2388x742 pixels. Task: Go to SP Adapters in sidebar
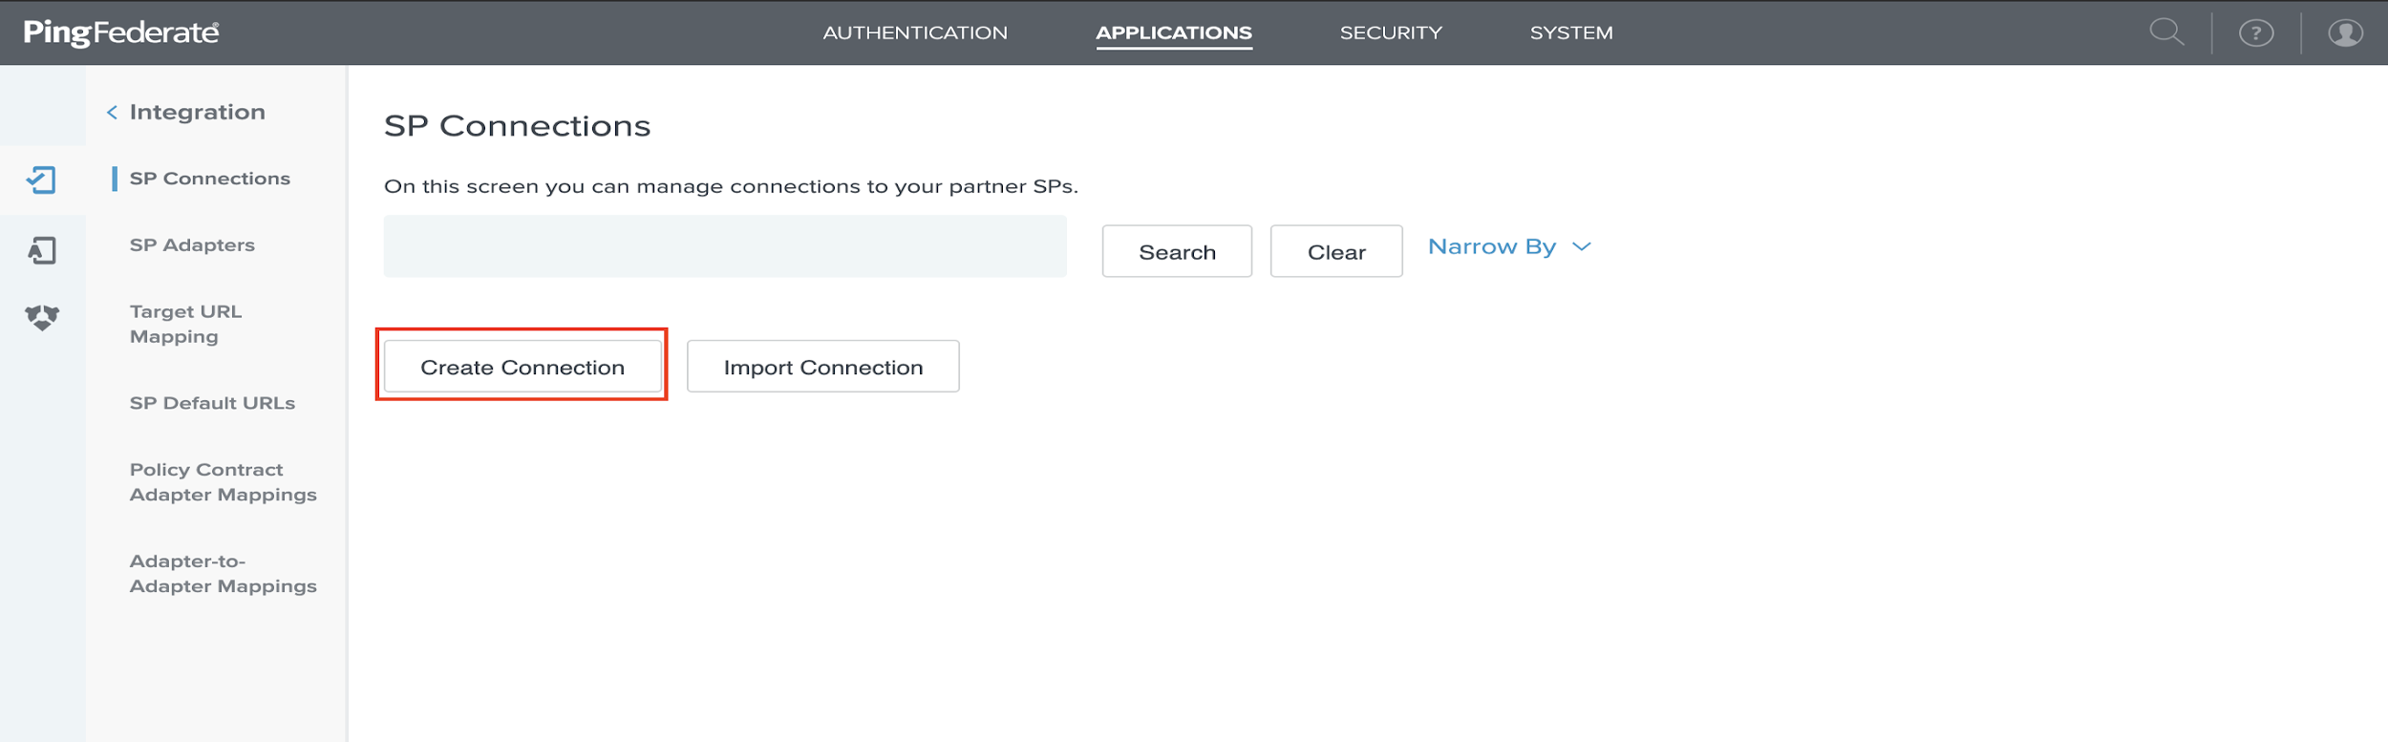[192, 245]
